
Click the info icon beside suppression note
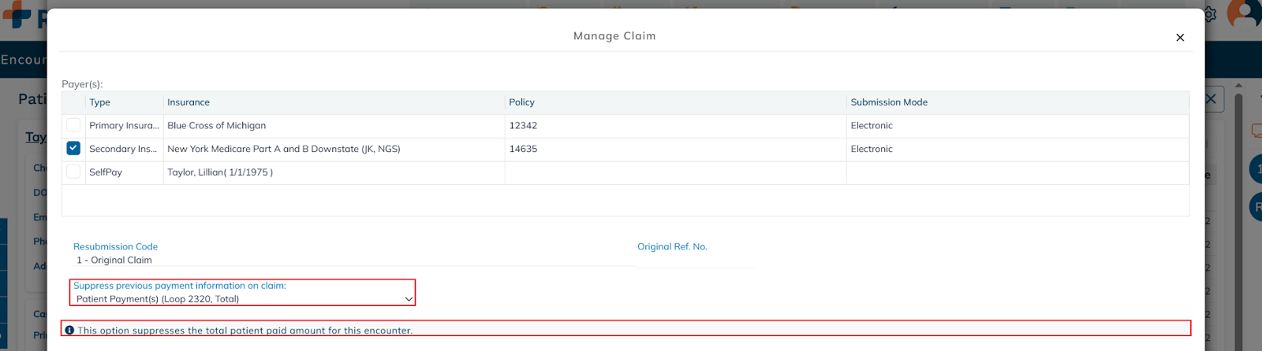[x=69, y=331]
